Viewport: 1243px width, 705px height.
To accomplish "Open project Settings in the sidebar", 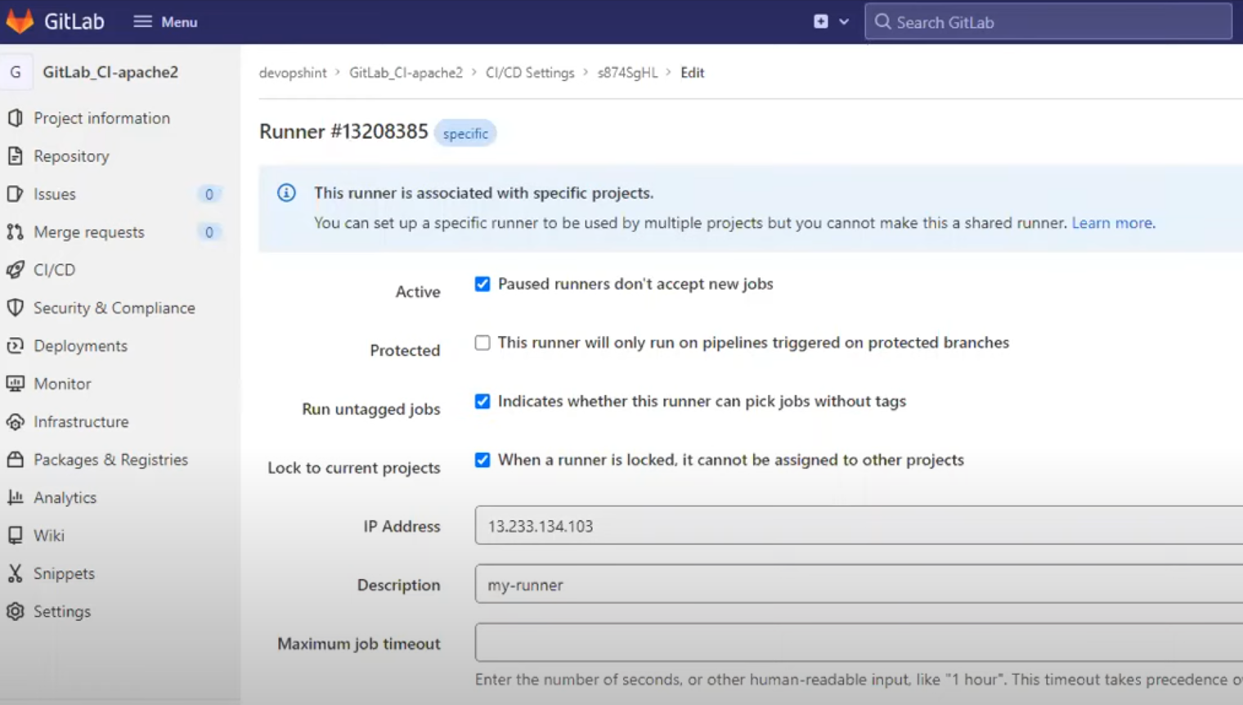I will [62, 611].
